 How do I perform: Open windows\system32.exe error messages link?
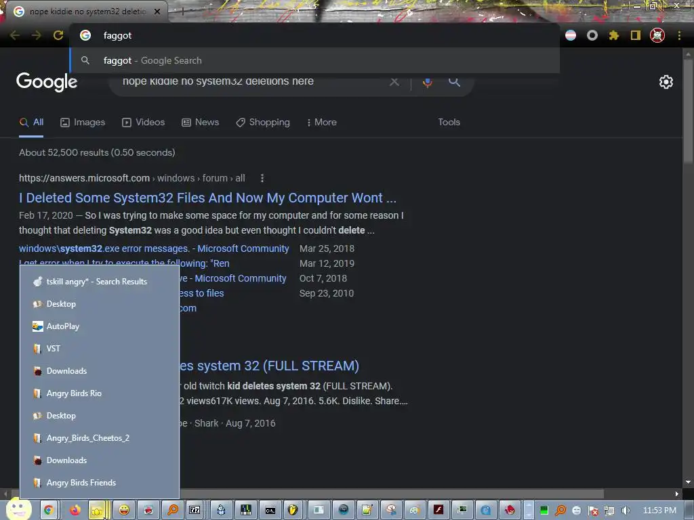click(x=154, y=248)
